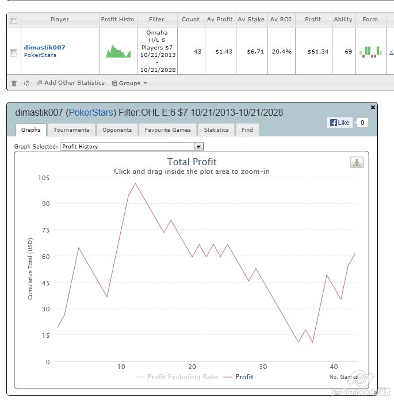Open the Favourite Games tab
This screenshot has width=394, height=400.
point(167,130)
